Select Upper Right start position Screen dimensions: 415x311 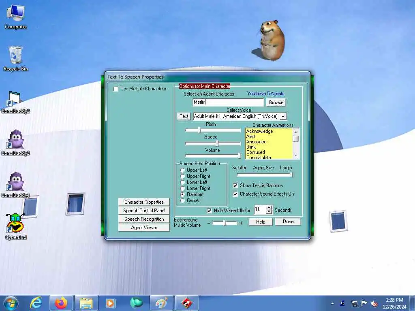[x=182, y=177]
